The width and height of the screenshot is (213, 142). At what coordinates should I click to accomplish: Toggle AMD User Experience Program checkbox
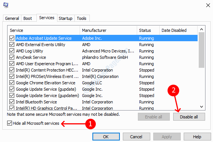[12, 64]
